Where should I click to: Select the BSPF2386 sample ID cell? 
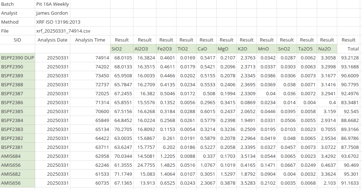coord(17,102)
